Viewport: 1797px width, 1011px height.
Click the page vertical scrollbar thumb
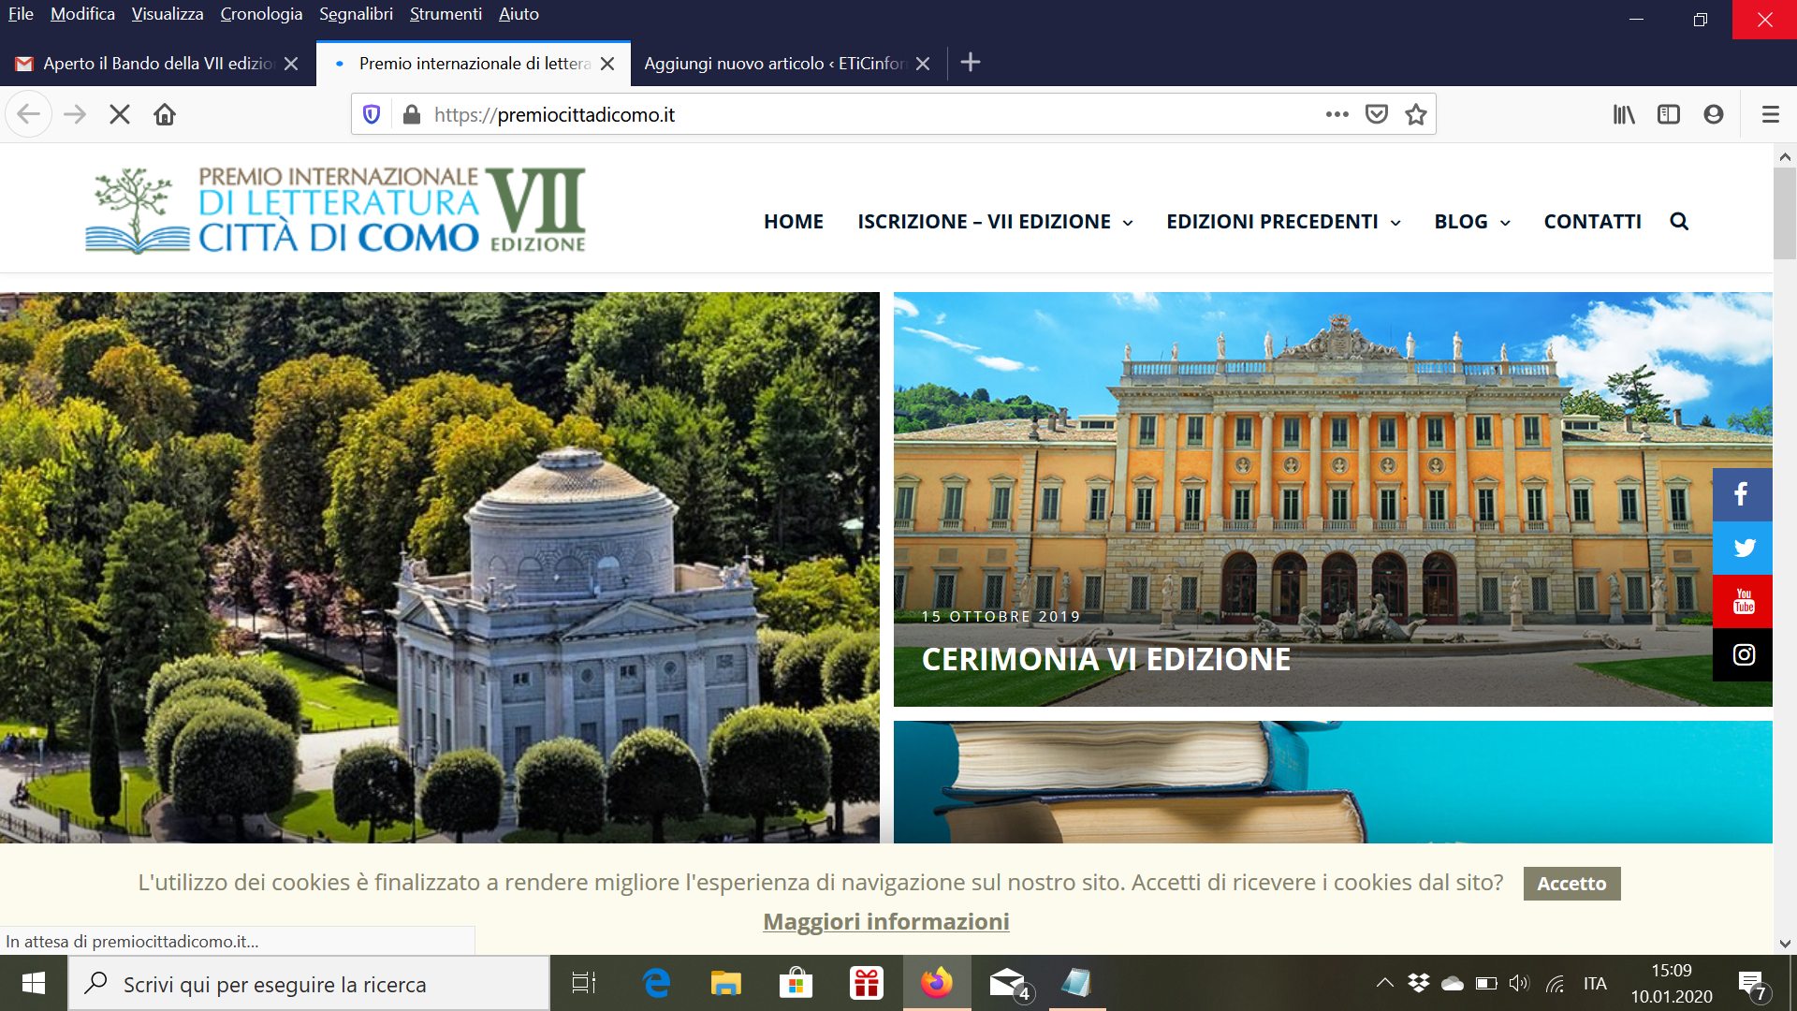coord(1784,213)
